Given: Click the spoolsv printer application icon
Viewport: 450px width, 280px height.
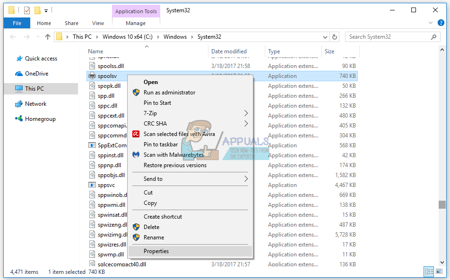Looking at the screenshot, I should point(92,76).
